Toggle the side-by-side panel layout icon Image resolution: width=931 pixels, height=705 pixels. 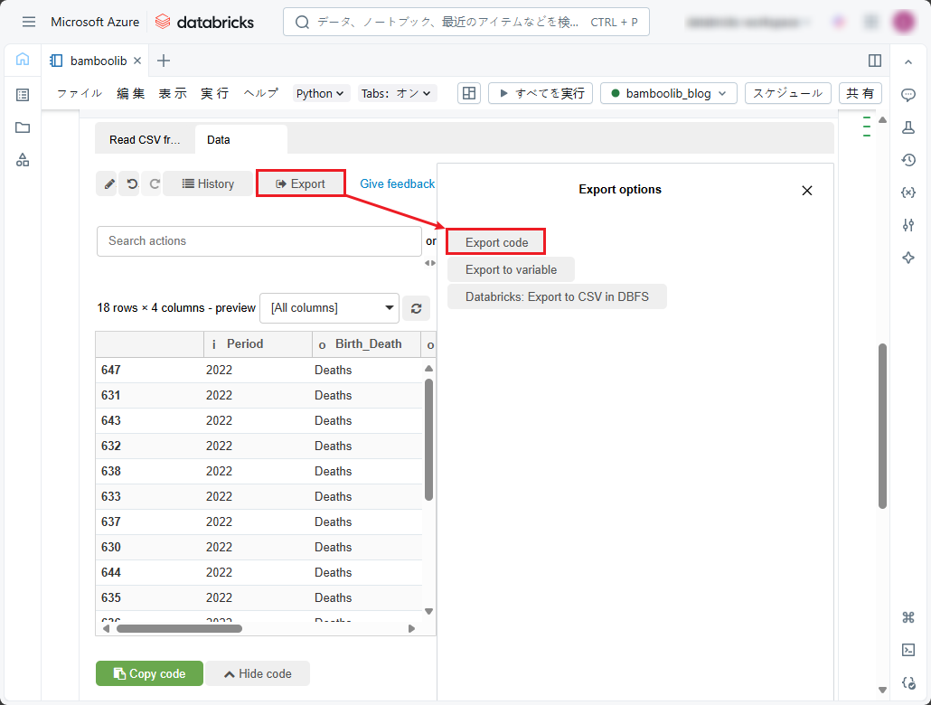click(874, 61)
